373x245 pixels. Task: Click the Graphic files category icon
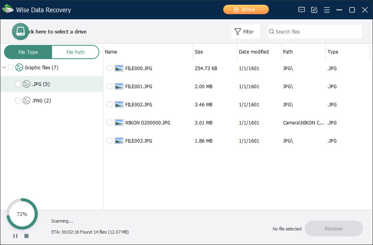(x=19, y=67)
